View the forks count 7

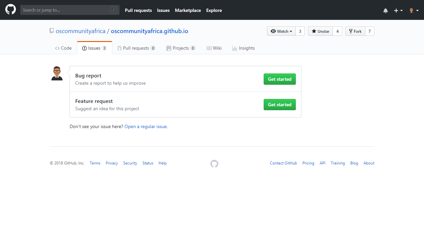(370, 31)
